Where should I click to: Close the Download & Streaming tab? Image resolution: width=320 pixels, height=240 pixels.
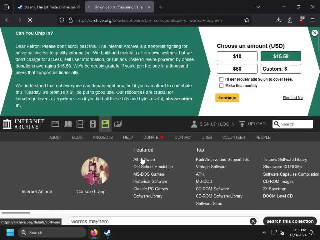tap(149, 7)
